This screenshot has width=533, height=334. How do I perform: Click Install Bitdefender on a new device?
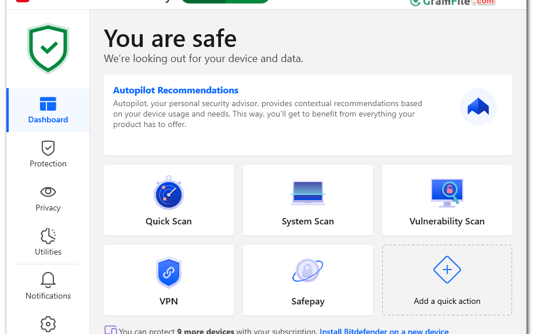coord(384,332)
